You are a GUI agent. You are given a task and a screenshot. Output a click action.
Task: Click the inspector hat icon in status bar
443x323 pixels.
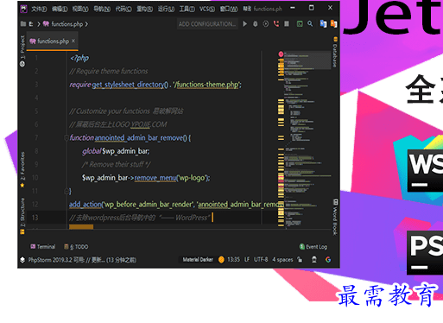(314, 260)
